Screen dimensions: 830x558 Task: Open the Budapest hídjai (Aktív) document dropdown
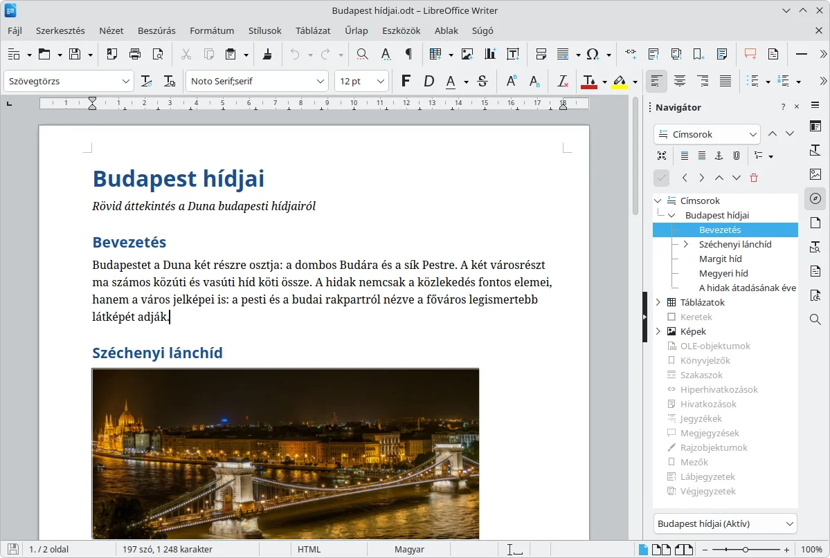click(x=725, y=523)
